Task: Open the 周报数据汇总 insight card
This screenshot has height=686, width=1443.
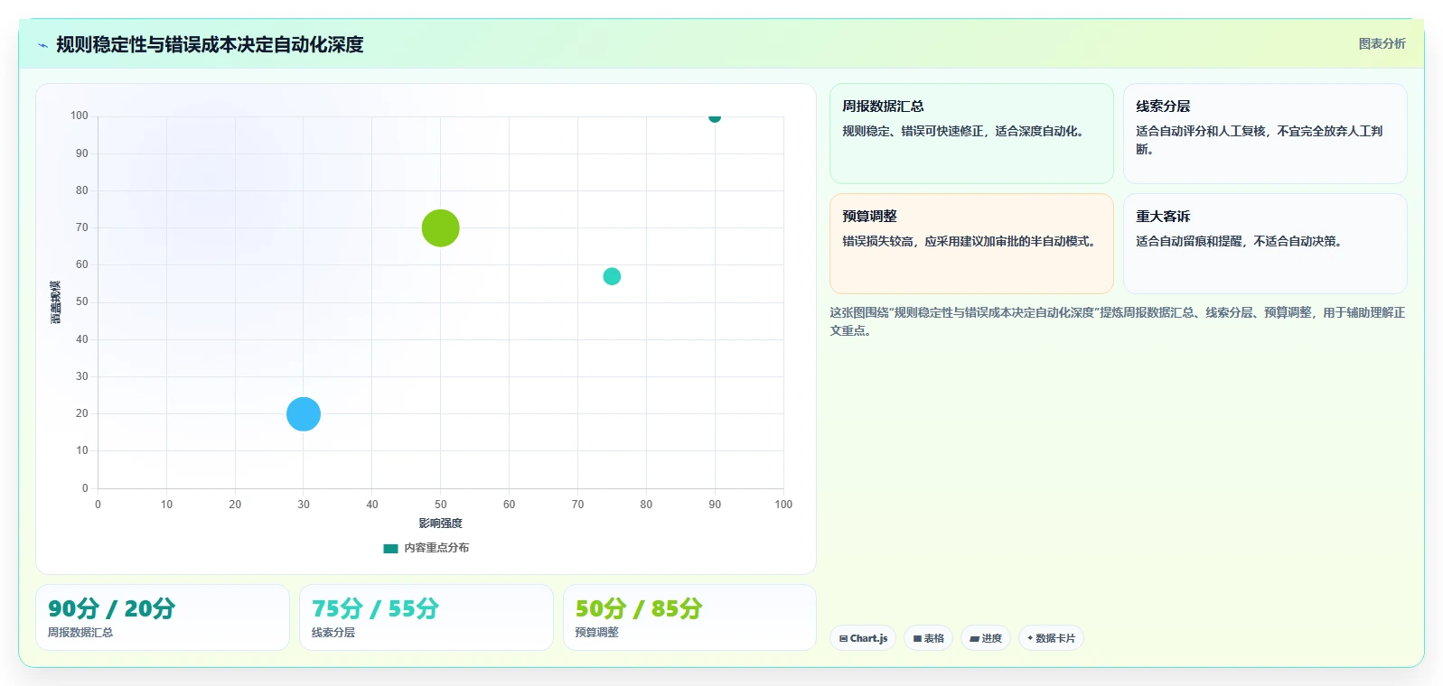Action: point(971,134)
